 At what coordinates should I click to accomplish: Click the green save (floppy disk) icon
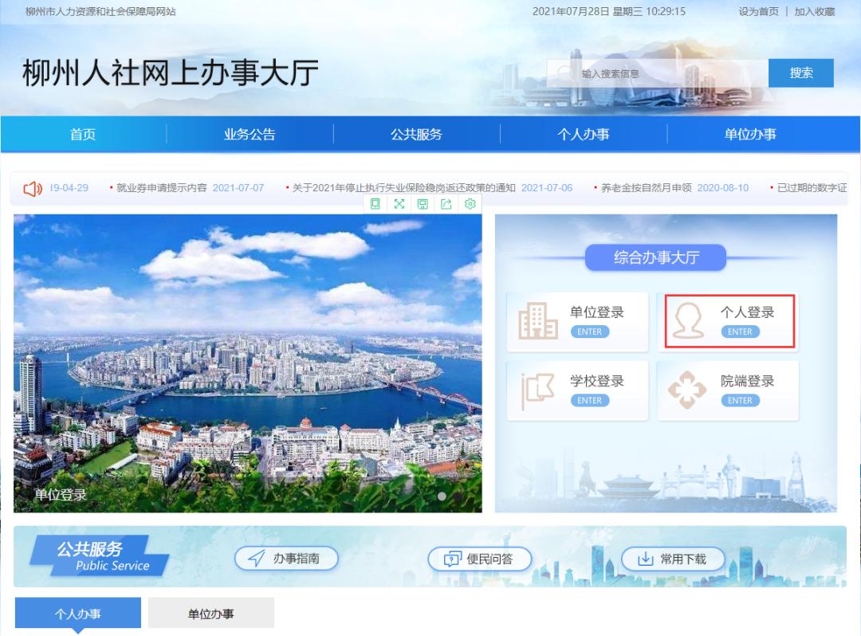pos(422,203)
